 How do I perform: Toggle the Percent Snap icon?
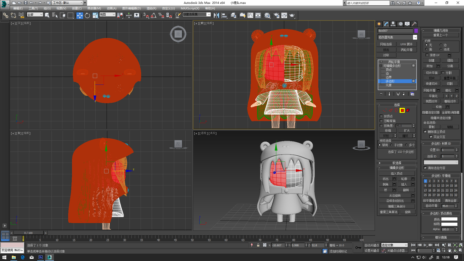tap(161, 15)
